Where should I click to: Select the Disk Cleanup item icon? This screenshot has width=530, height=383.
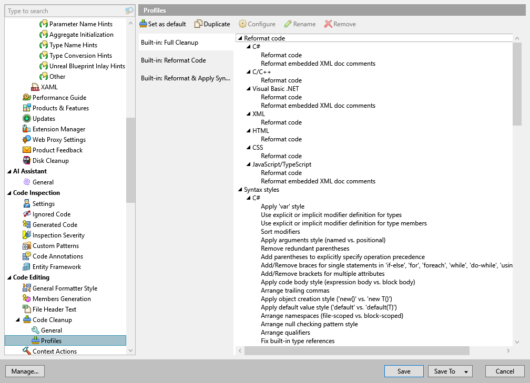tap(27, 161)
